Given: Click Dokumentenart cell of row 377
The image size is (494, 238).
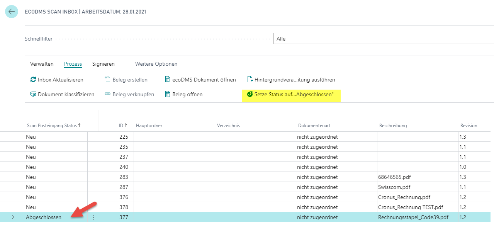Looking at the screenshot, I should click(x=337, y=217).
